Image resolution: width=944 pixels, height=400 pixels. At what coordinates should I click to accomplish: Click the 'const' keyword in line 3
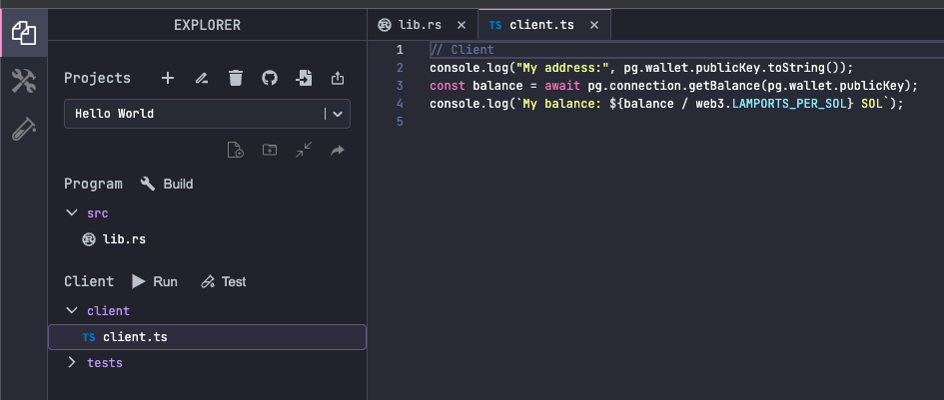pyautogui.click(x=448, y=86)
